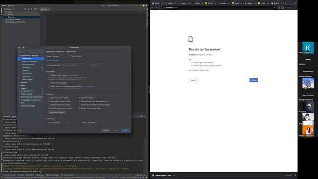Collapse Appearance & Behavior settings node
Viewport: 318px width, 179px height.
pos(20,55)
